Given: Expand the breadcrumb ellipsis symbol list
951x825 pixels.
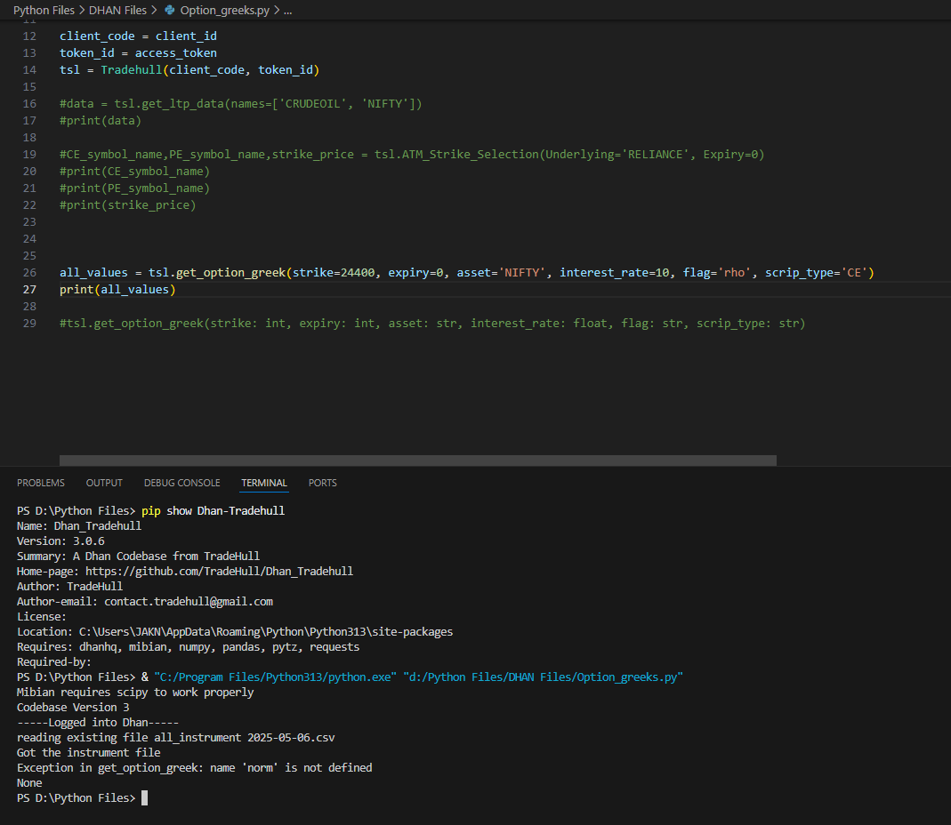Looking at the screenshot, I should 287,11.
